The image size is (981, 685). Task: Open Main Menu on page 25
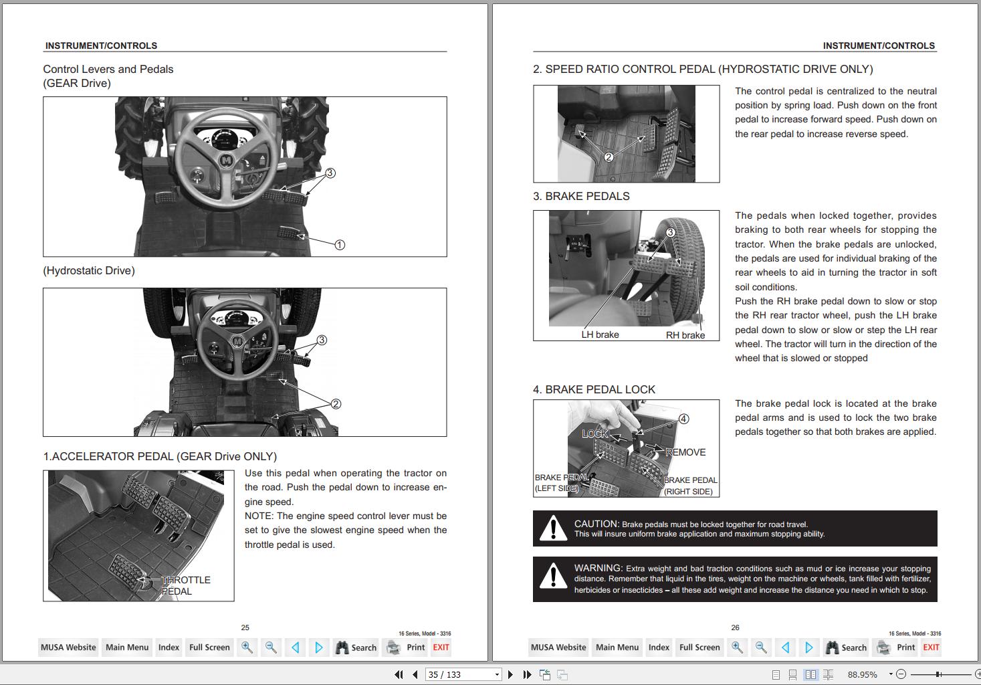click(x=127, y=647)
